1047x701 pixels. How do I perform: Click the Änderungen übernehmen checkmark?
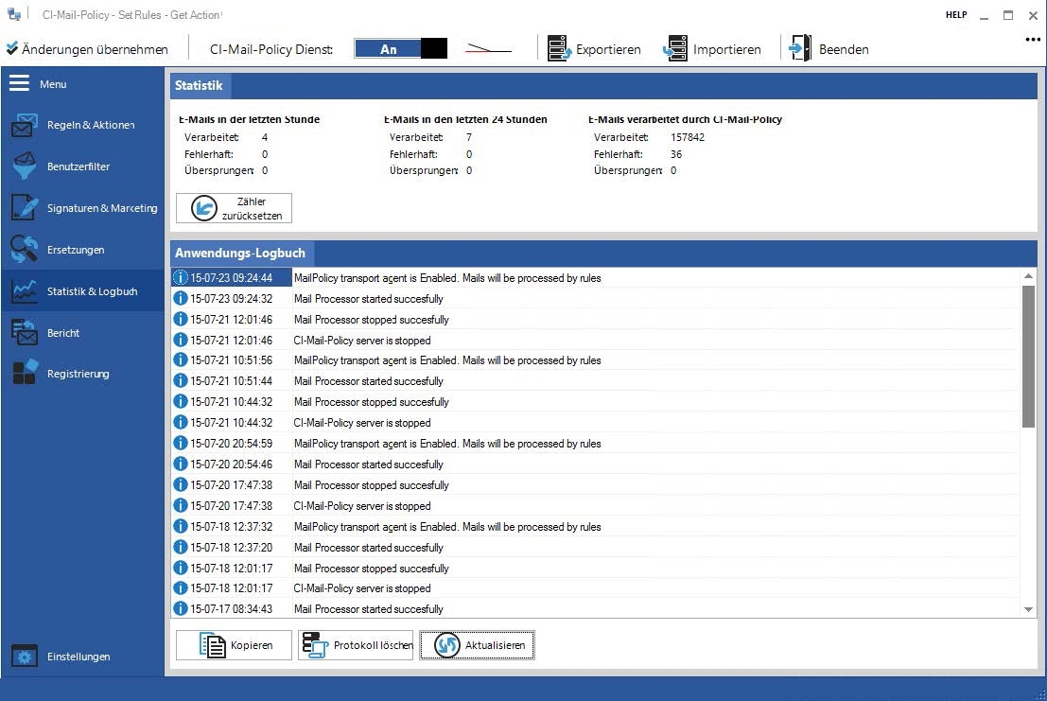pos(12,48)
